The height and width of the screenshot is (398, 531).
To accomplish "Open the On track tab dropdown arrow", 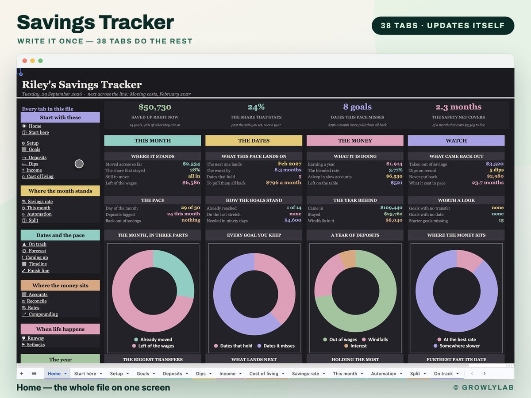I will pyautogui.click(x=458, y=374).
